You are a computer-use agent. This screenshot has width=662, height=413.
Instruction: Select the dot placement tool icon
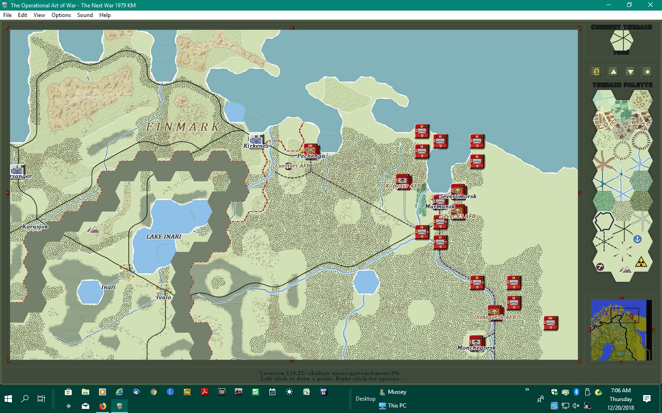[x=647, y=72]
